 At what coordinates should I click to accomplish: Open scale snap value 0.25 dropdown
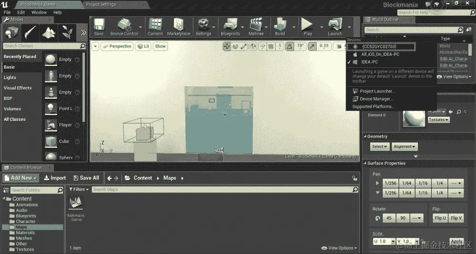pos(324,46)
